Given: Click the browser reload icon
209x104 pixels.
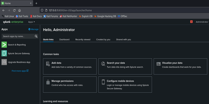Looking at the screenshot, I should click(x=14, y=10).
